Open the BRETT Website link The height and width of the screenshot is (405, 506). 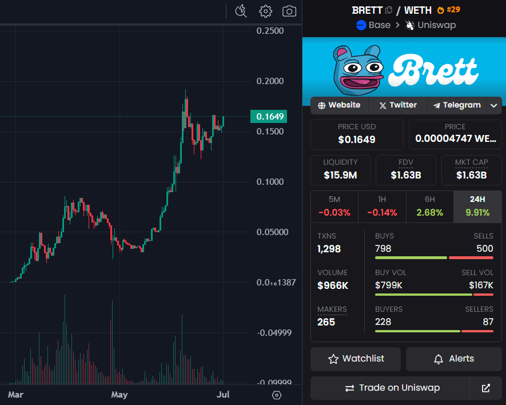(x=340, y=105)
